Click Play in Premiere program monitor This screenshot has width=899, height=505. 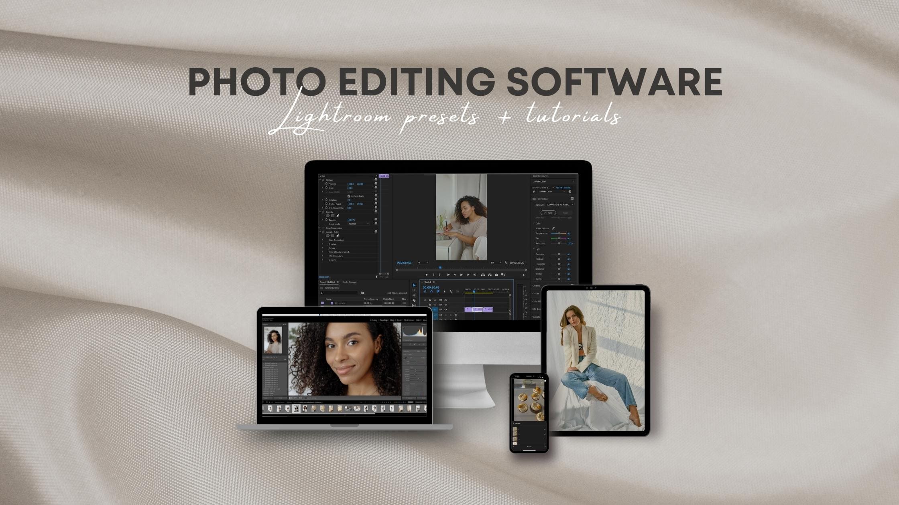tap(461, 275)
